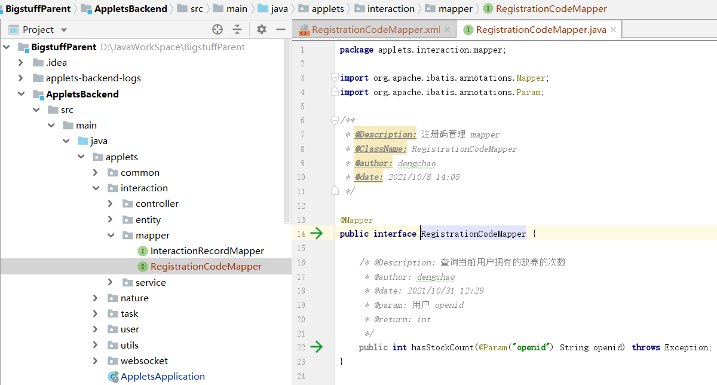
Task: Click mapper in the breadcrumb bar
Action: pos(455,8)
